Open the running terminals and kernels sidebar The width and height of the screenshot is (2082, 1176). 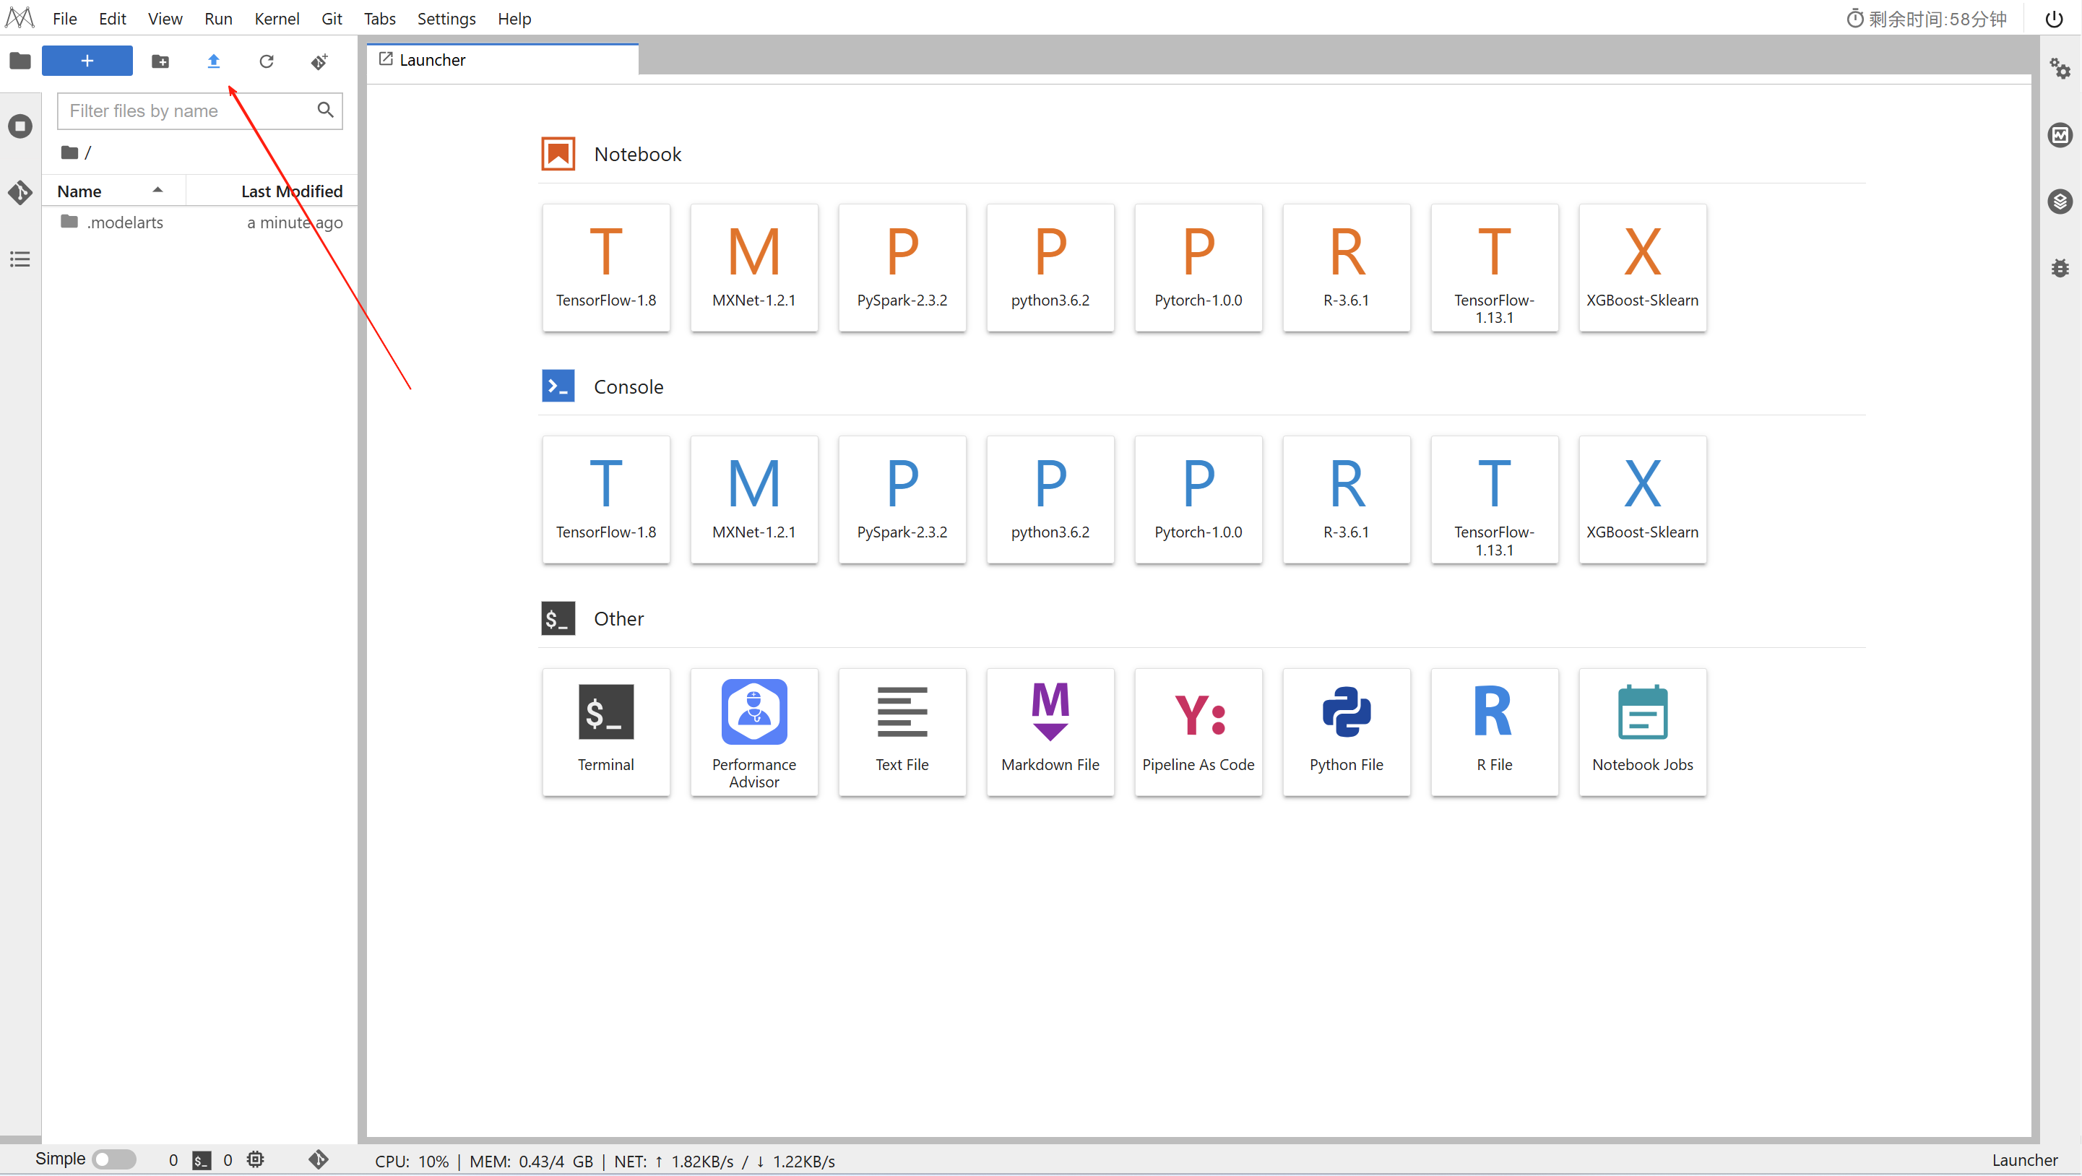click(x=20, y=126)
